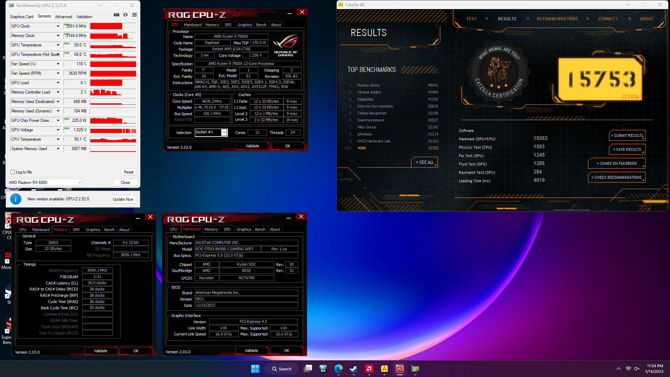
Task: Open the Bench tab in the top CPU-Z window
Action: tap(261, 25)
